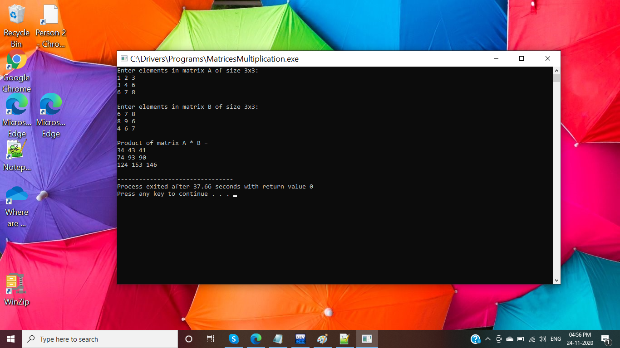Click the 'Process exited after 37.66 seconds' line
620x348 pixels.
[x=215, y=187]
